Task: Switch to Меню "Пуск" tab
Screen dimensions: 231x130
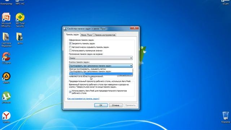Action: point(87,35)
